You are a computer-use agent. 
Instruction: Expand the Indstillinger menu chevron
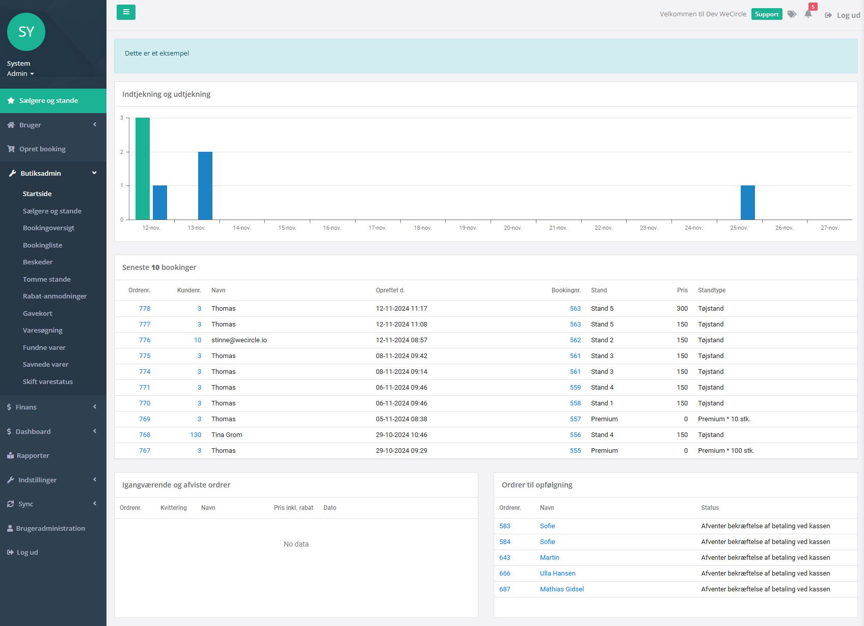tap(94, 480)
